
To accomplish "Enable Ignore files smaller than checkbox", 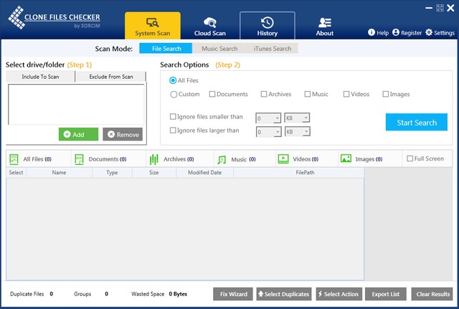I will [x=173, y=117].
